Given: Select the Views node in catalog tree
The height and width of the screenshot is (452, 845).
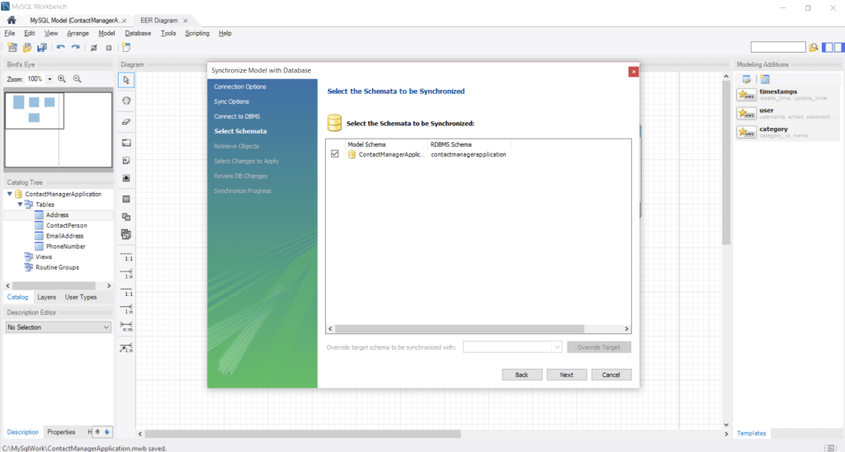Looking at the screenshot, I should (x=43, y=257).
